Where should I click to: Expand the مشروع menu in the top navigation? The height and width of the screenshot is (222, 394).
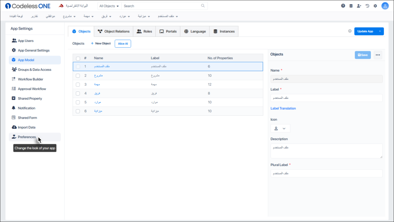click(69, 16)
